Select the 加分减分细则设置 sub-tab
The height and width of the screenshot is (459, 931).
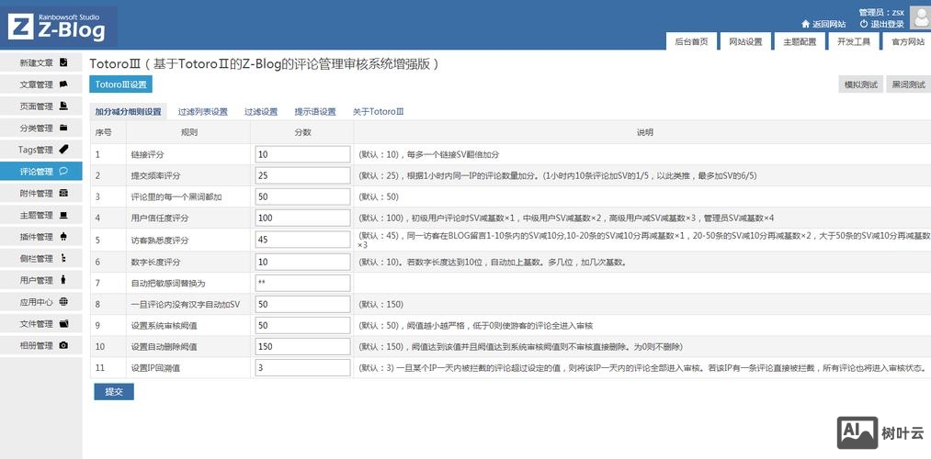(x=129, y=111)
